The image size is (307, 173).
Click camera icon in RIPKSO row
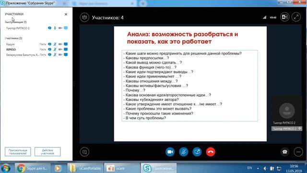click(x=60, y=49)
